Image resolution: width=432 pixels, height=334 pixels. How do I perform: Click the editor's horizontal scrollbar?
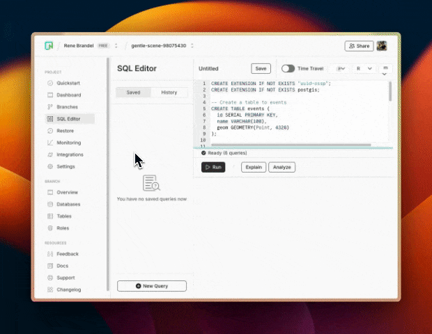coord(293,145)
